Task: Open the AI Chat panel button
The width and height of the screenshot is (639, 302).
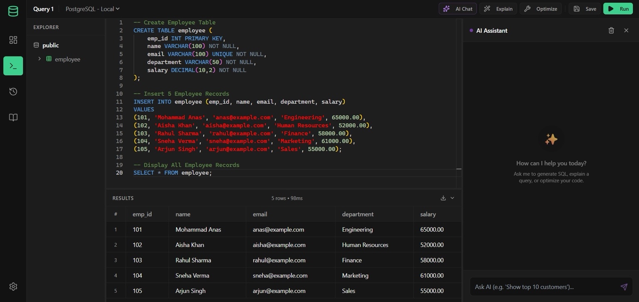Action: point(458,9)
